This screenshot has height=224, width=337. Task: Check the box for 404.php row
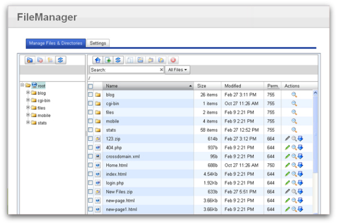click(90, 147)
